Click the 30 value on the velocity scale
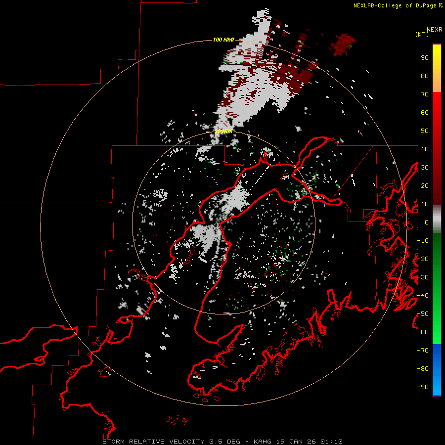 pyautogui.click(x=425, y=168)
